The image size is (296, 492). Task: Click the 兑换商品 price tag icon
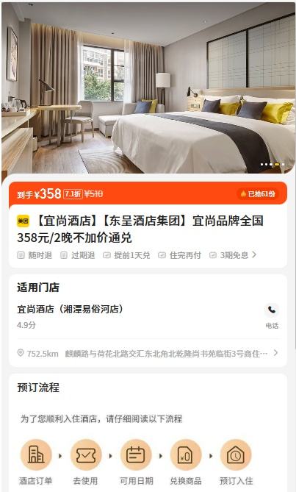tap(186, 455)
